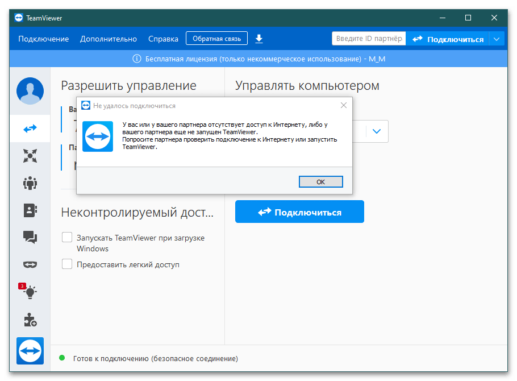Click OK in the error dialog

pos(321,181)
